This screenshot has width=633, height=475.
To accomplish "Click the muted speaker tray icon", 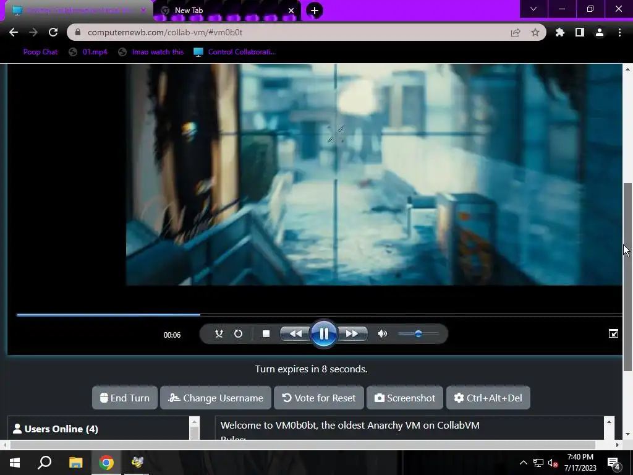I will point(553,463).
